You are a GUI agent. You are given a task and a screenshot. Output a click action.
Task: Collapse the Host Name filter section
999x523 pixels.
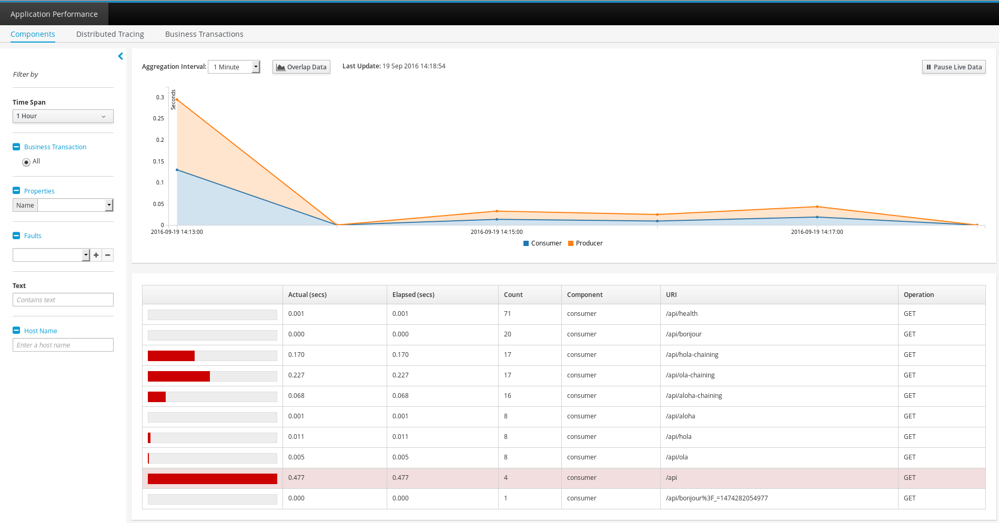16,331
